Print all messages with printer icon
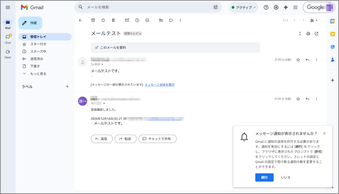This screenshot has height=194, width=339. click(x=308, y=33)
